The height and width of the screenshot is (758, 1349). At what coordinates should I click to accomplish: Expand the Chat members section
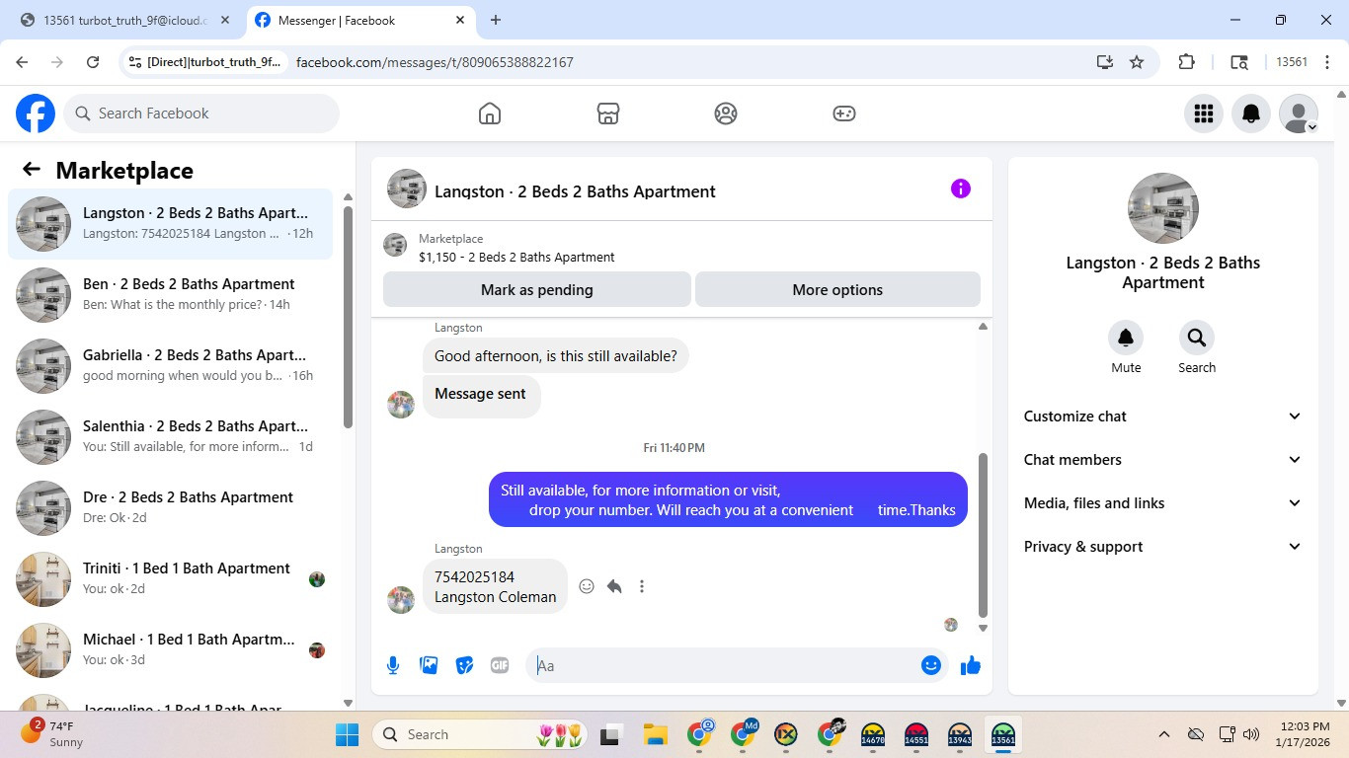tap(1163, 460)
